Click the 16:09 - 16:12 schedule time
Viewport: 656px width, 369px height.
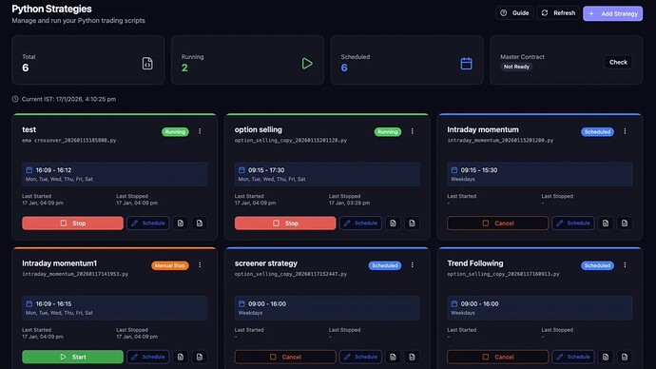pos(53,170)
